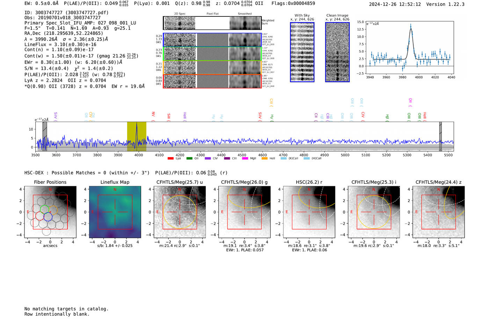
Task: Click the (H)CaII legend swatch
Action: (307, 158)
